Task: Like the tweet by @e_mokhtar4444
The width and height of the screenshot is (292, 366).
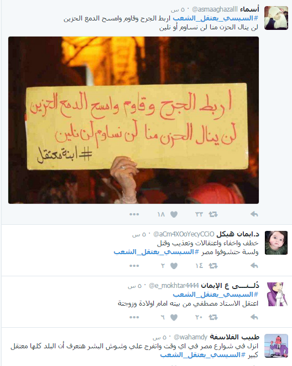Action: (x=174, y=317)
